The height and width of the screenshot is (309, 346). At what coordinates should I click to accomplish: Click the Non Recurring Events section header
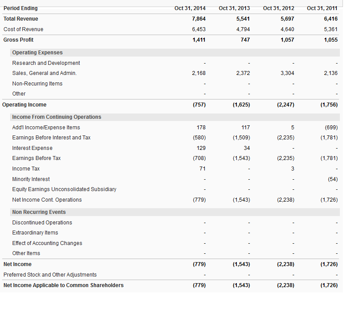39,212
